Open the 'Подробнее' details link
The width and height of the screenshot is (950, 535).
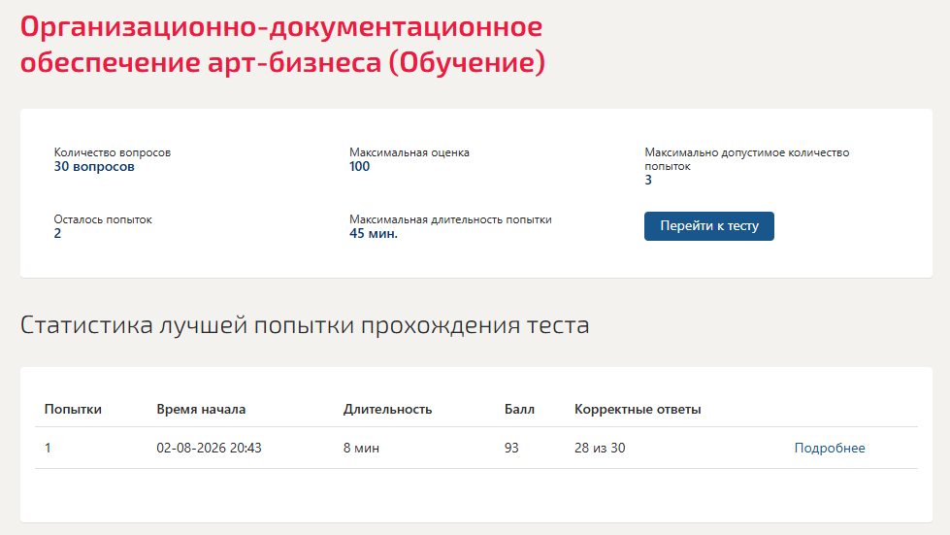[830, 448]
